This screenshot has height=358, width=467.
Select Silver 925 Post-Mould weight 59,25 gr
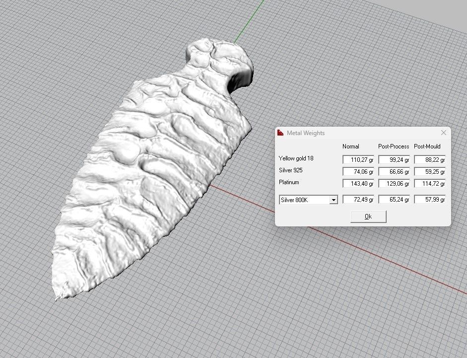430,172
